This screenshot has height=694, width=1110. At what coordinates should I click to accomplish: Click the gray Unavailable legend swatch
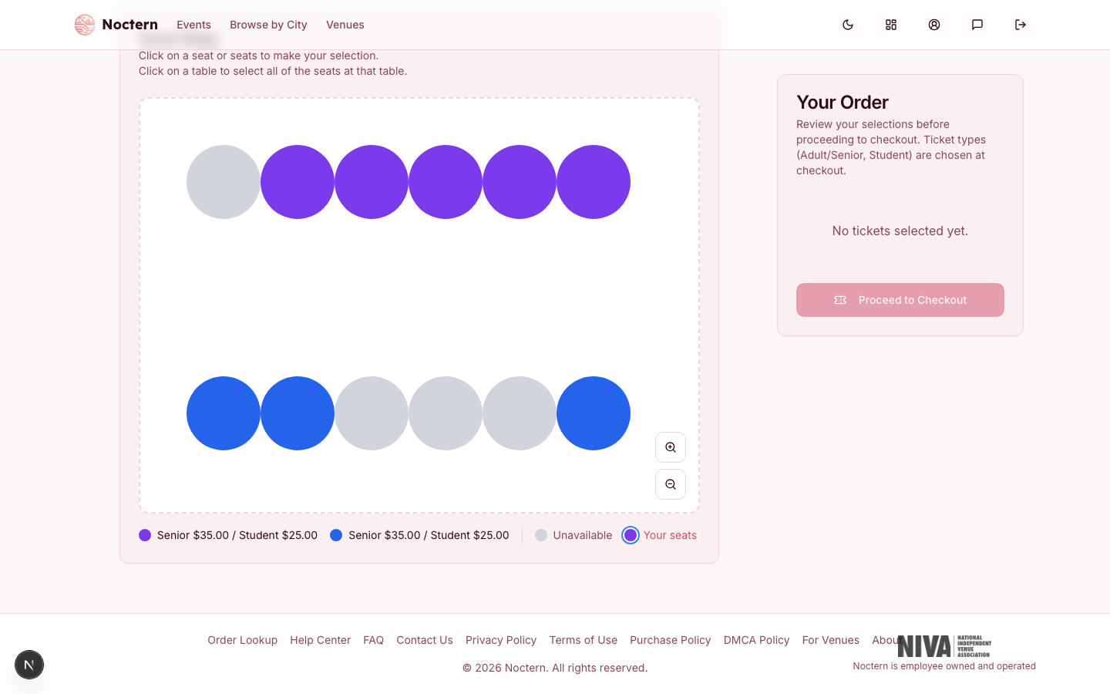(x=541, y=535)
